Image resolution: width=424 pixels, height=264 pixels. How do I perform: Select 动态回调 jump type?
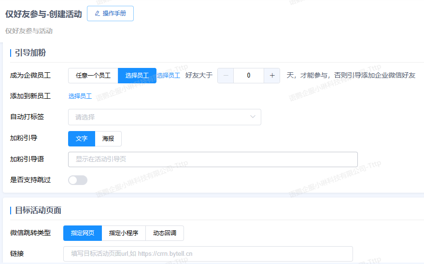pyautogui.click(x=165, y=233)
